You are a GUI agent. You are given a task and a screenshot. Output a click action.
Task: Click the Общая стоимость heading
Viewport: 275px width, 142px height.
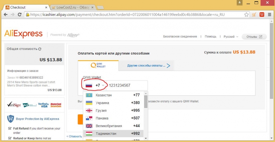coord(22,49)
